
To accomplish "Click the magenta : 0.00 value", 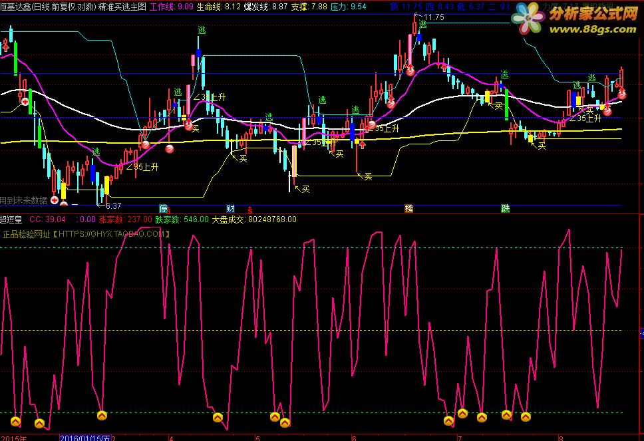I will point(86,220).
